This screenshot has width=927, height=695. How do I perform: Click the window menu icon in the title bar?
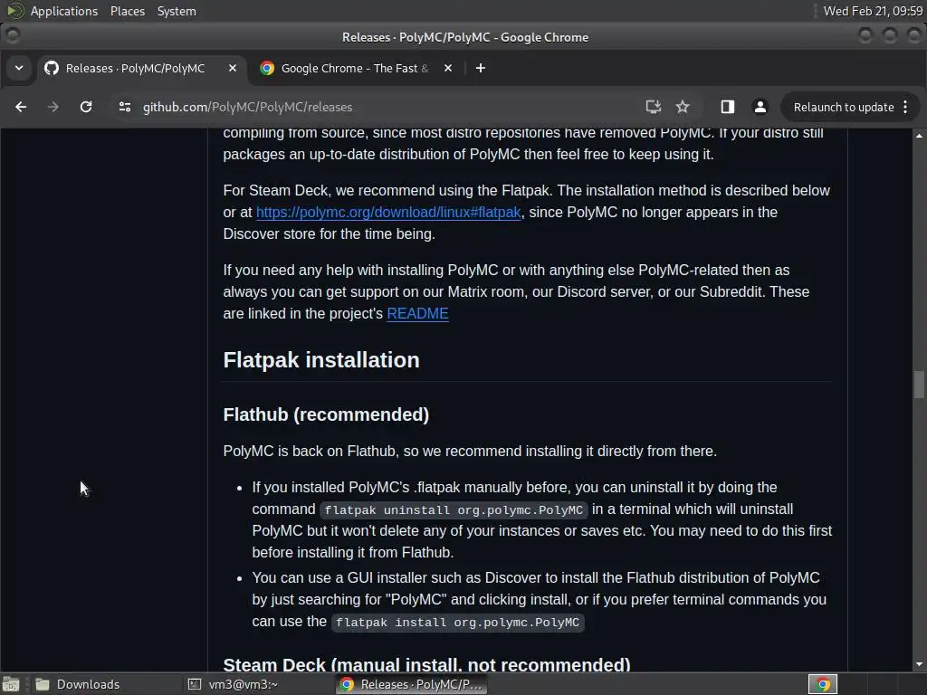coord(12,36)
